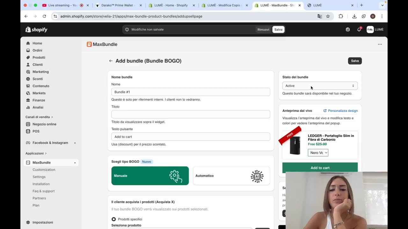Open Chrome three-dot menu

click(382, 16)
